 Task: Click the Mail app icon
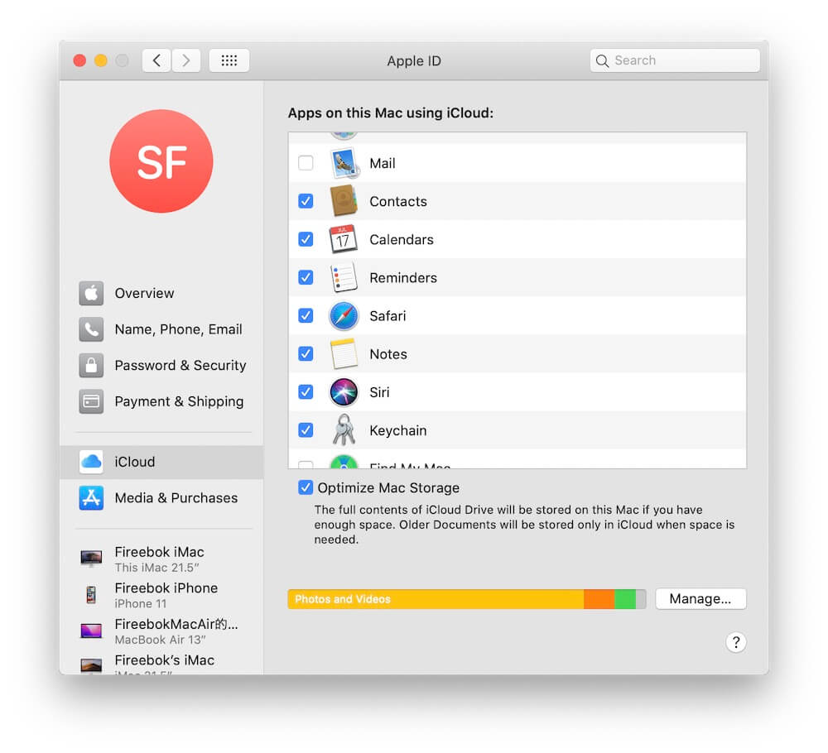[x=344, y=163]
